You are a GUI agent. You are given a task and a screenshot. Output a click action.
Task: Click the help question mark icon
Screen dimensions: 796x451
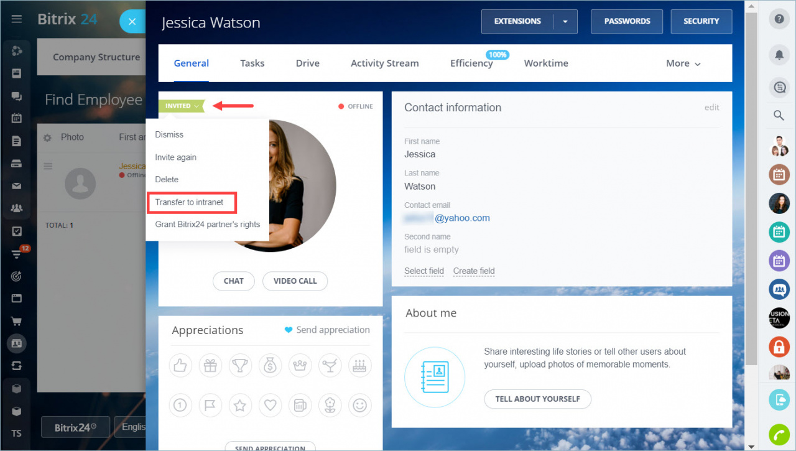point(779,19)
